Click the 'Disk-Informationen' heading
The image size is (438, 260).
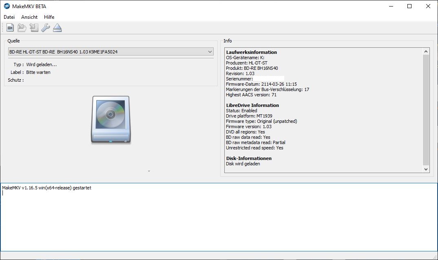(x=249, y=158)
